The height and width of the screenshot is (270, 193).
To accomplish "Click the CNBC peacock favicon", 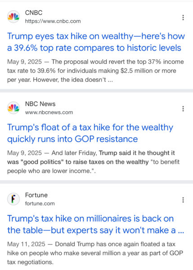I will pos(13,17).
